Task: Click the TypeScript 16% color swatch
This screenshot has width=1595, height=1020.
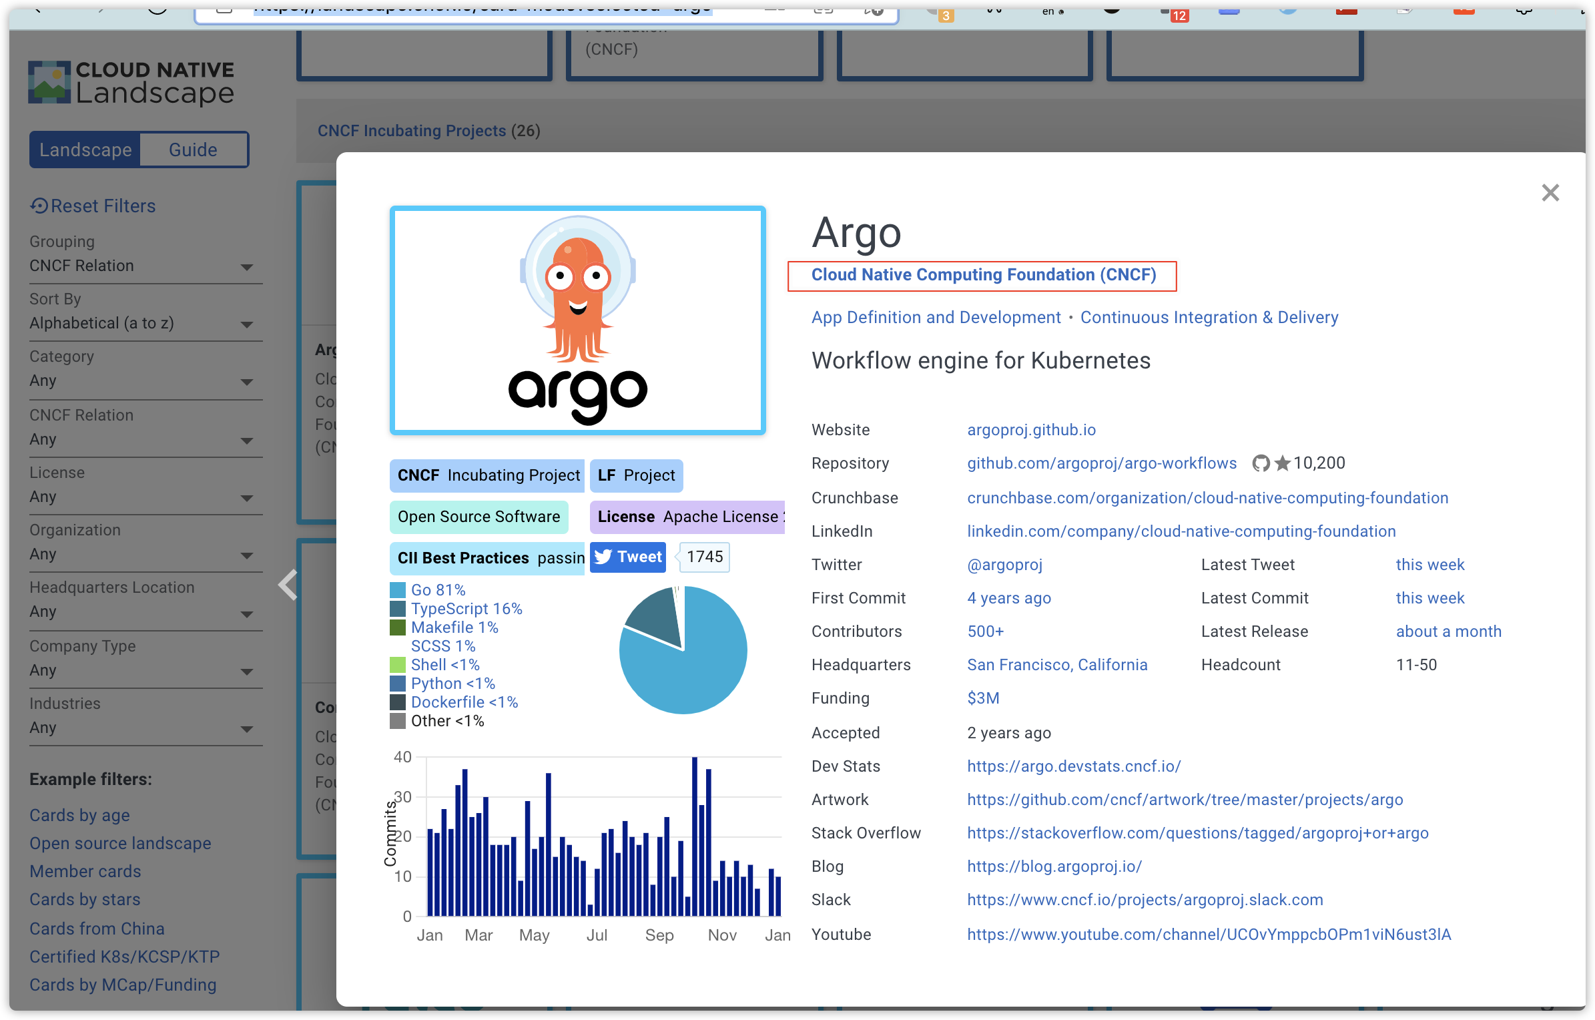Action: [x=398, y=609]
